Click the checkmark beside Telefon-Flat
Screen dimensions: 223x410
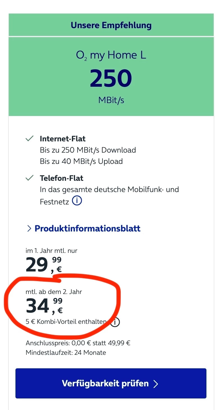29,178
